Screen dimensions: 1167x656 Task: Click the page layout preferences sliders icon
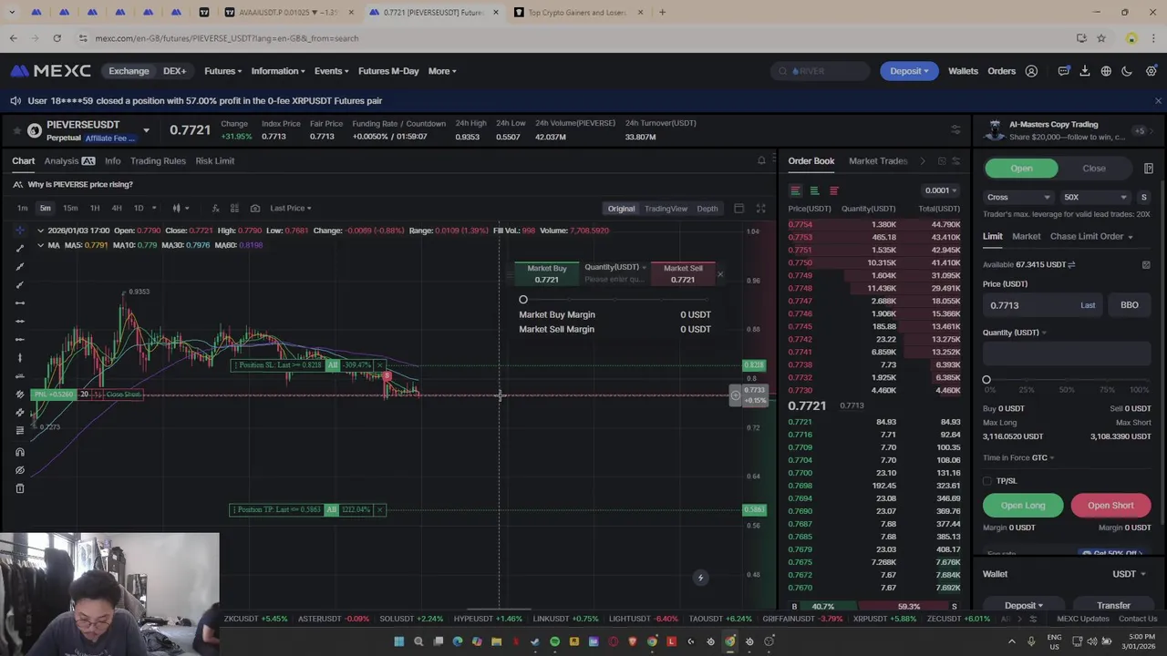(955, 129)
